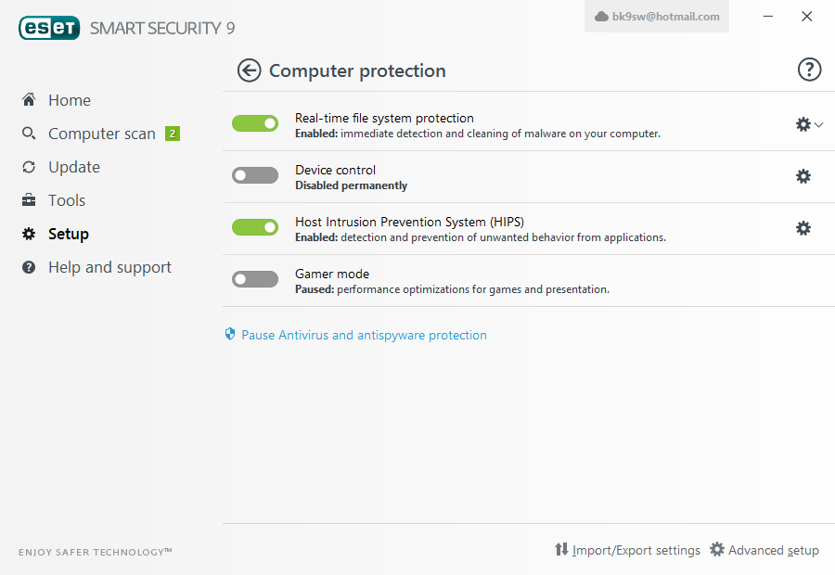Turn off the HIPS toggle
Image resolution: width=835 pixels, height=575 pixels.
255,227
